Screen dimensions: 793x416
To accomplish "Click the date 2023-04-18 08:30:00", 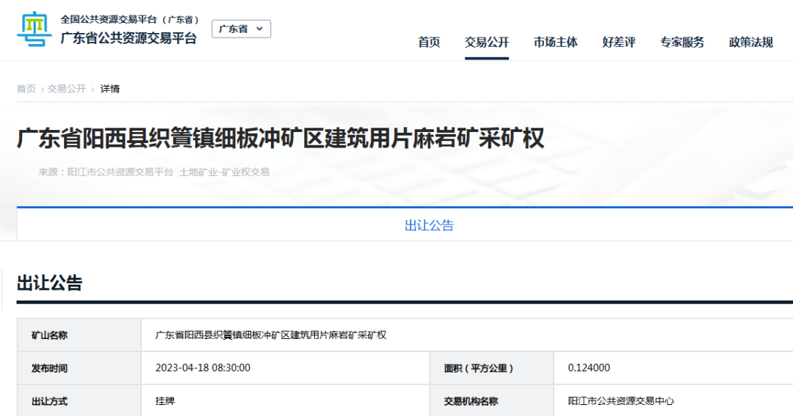I will [203, 368].
